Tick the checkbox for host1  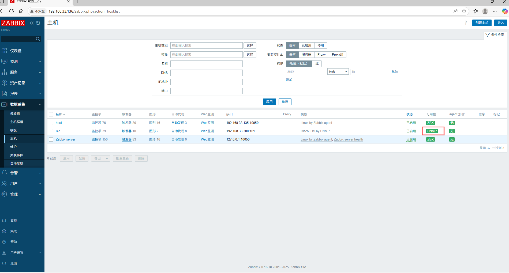51,123
